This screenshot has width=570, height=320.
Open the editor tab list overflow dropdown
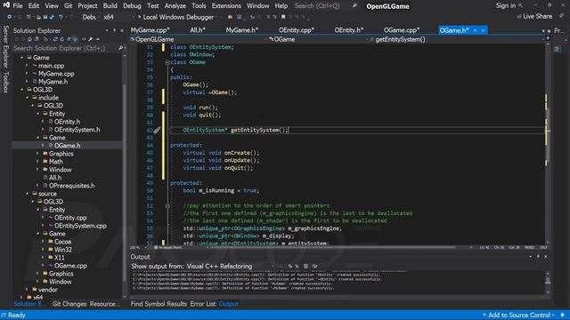(543, 31)
